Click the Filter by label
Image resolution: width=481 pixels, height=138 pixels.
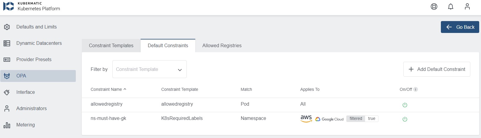click(x=99, y=69)
